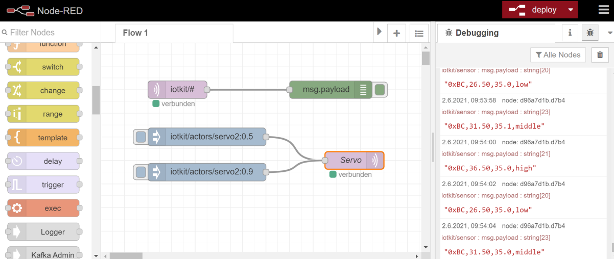Click the output port of iotkit/# node
The width and height of the screenshot is (614, 259).
(x=207, y=90)
